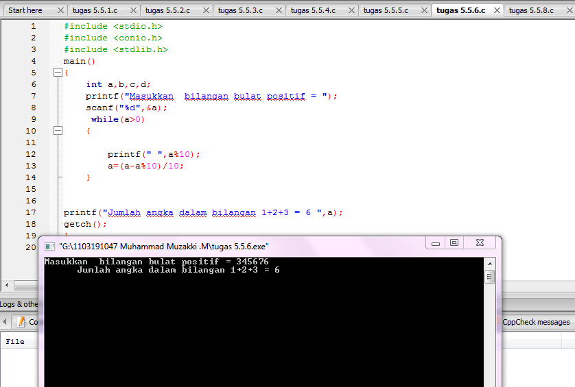The width and height of the screenshot is (575, 387).
Task: Collapse the while loop fold at line 10
Action: point(58,131)
